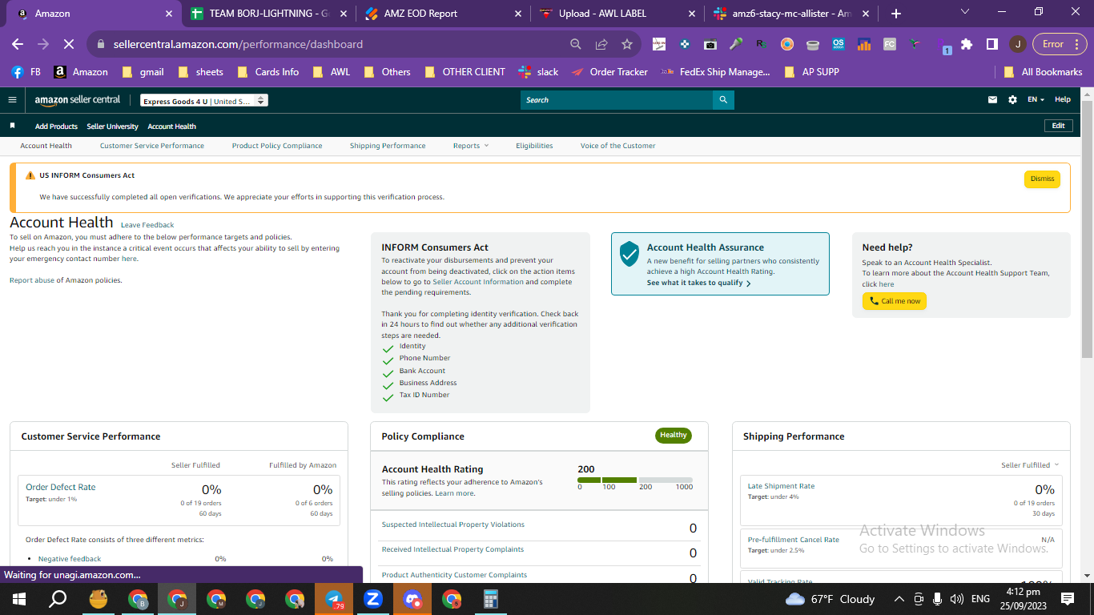The image size is (1094, 615).
Task: Open the Chrome extensions puzzle icon
Action: [x=967, y=44]
